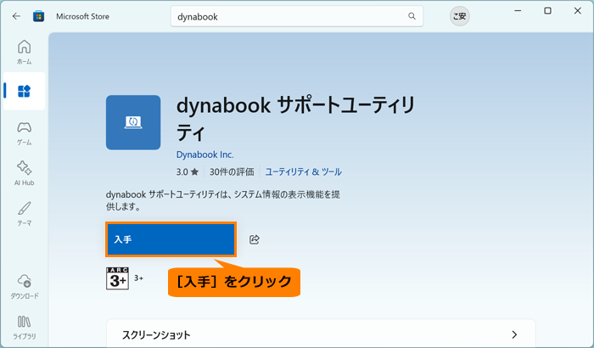Click the share icon beside 入手 button
The height and width of the screenshot is (348, 594).
click(255, 240)
